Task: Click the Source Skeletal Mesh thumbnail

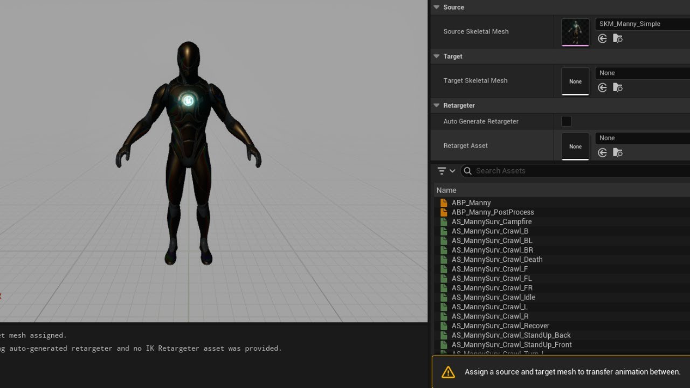Action: pyautogui.click(x=575, y=32)
